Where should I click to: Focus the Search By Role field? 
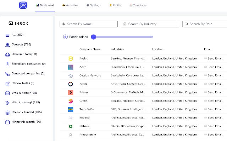(205, 24)
